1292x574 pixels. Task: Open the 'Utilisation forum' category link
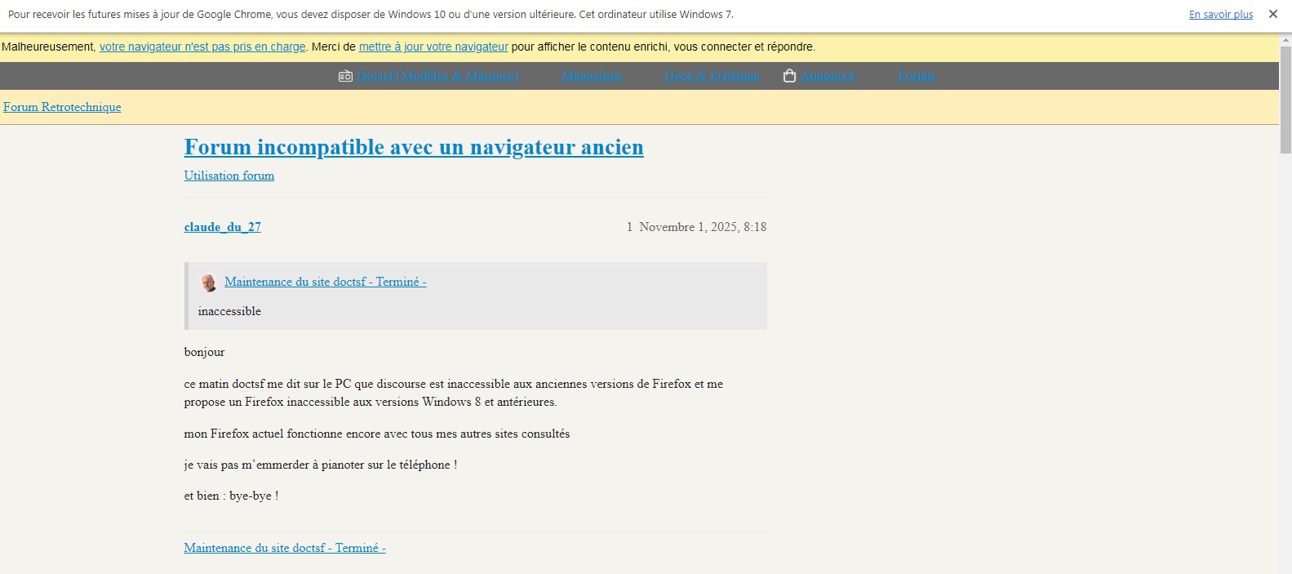point(229,176)
